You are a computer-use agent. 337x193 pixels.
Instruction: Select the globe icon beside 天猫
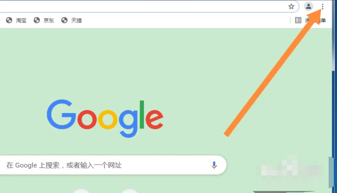point(64,20)
